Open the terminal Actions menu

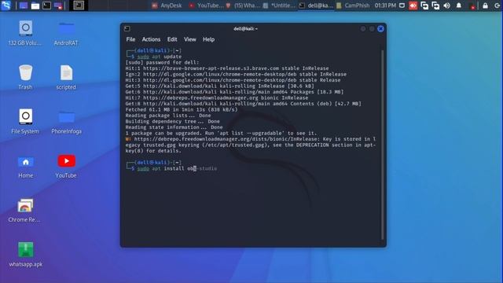[151, 39]
